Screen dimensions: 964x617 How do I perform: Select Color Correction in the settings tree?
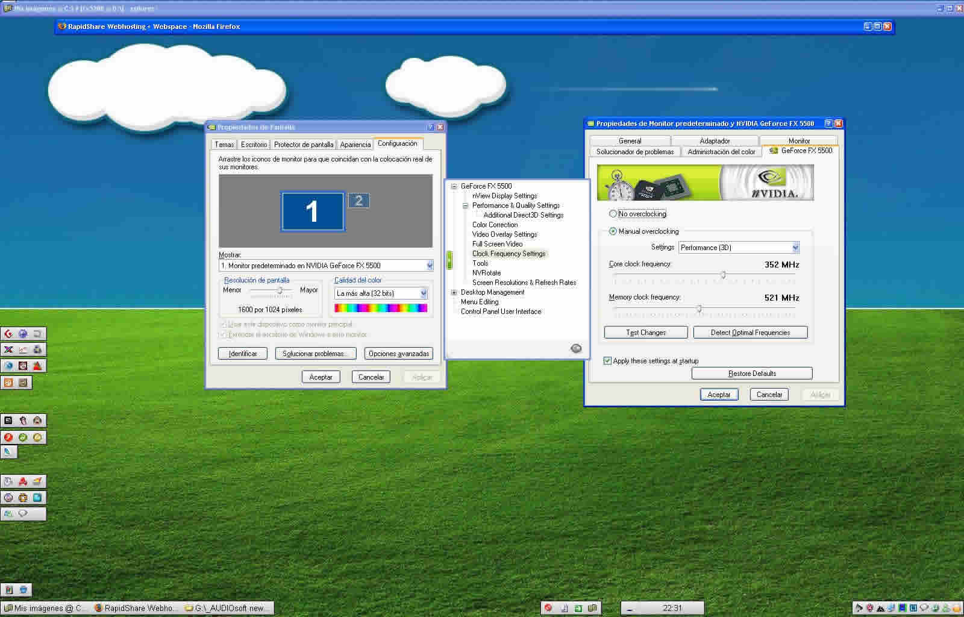coord(495,225)
